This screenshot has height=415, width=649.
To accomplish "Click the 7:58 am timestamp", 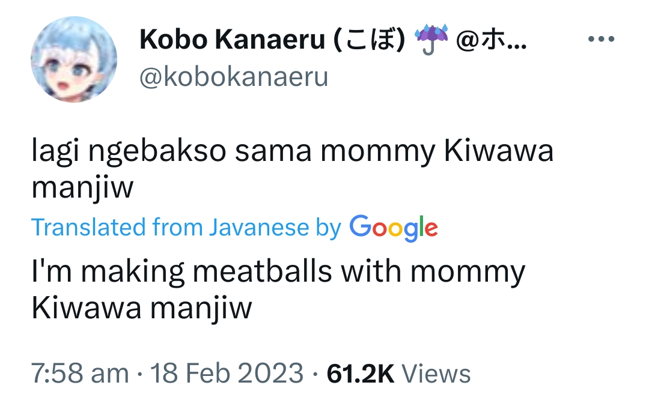I will (x=81, y=374).
